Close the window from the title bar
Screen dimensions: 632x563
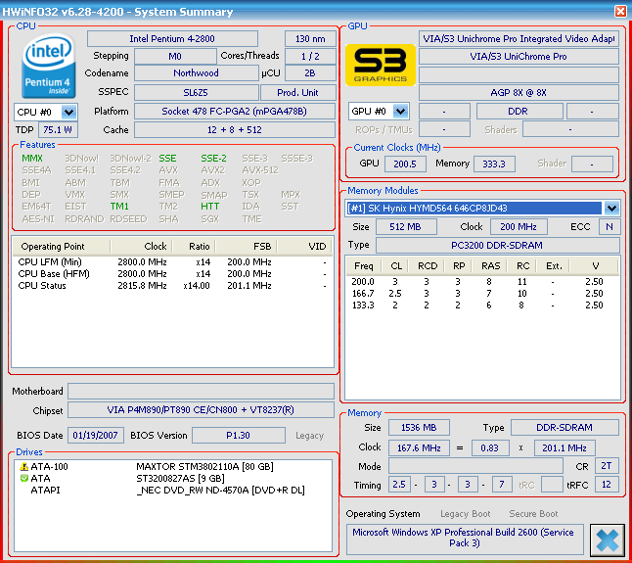click(620, 12)
